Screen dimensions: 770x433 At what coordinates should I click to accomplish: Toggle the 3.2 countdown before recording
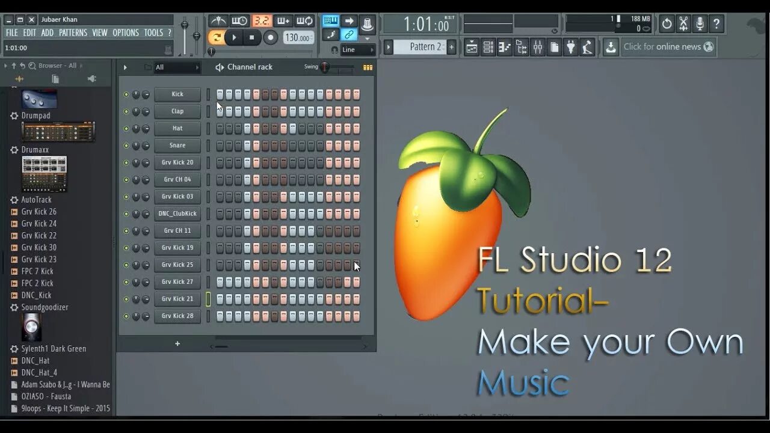[x=261, y=21]
